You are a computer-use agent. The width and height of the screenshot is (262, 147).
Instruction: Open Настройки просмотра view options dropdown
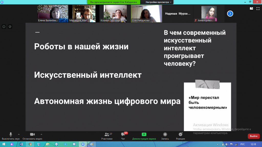click(x=159, y=2)
